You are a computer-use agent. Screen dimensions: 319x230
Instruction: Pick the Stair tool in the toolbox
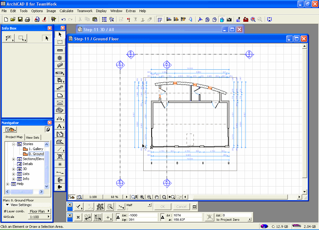[x=60, y=88]
